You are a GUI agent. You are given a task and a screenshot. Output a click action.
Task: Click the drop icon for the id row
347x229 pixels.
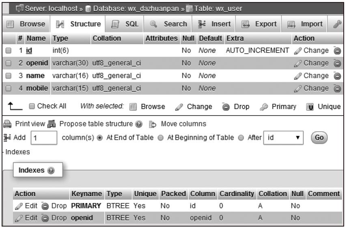[x=337, y=51]
